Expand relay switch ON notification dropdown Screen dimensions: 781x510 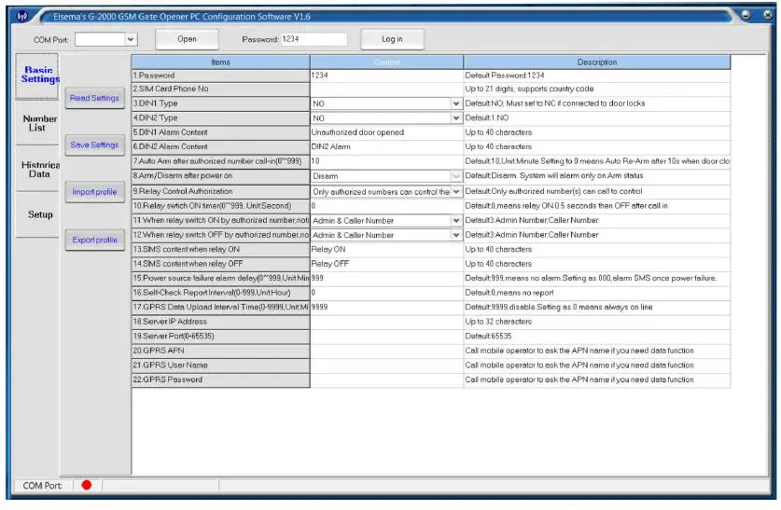pos(455,220)
